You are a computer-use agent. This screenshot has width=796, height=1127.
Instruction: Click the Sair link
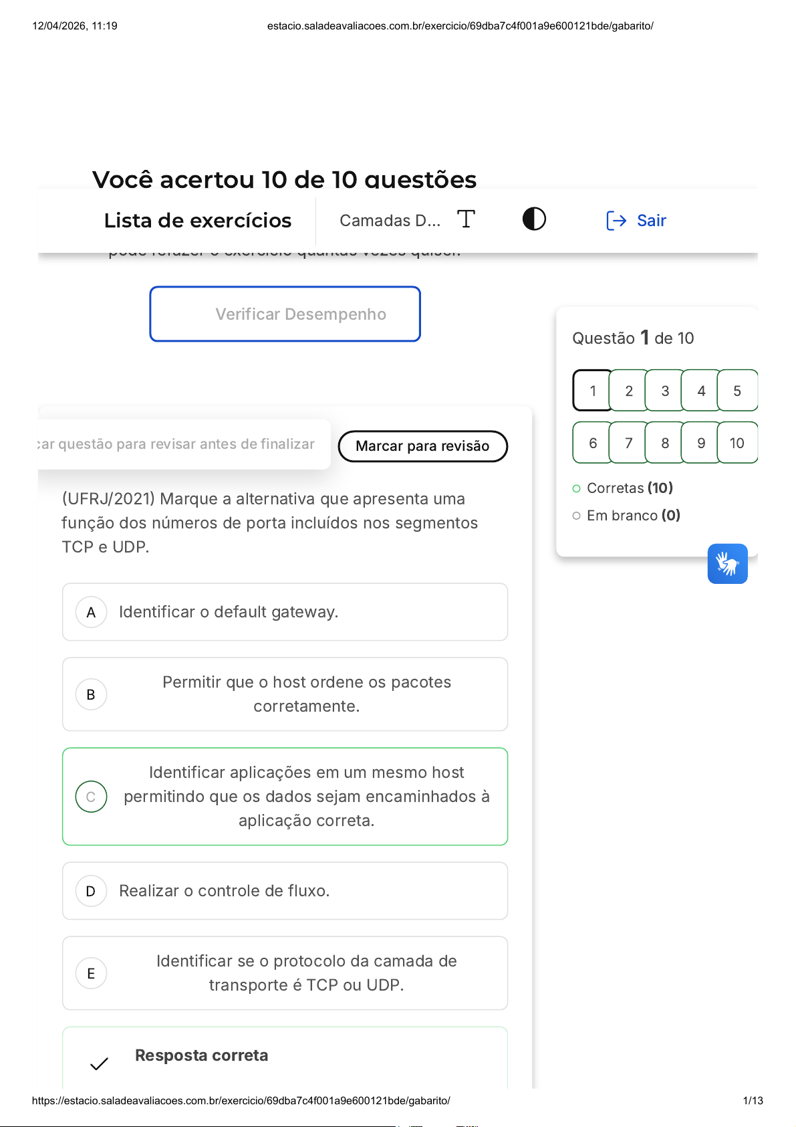tap(651, 221)
